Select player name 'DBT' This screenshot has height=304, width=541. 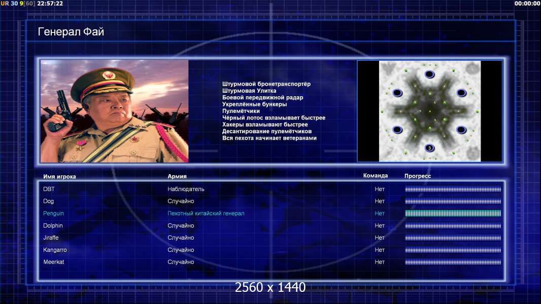[x=49, y=189]
